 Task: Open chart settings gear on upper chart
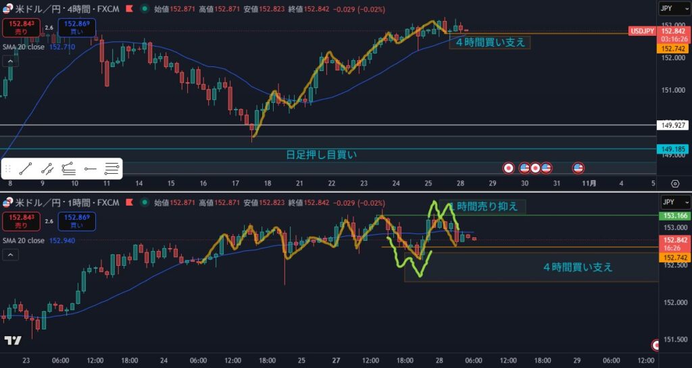click(x=674, y=183)
